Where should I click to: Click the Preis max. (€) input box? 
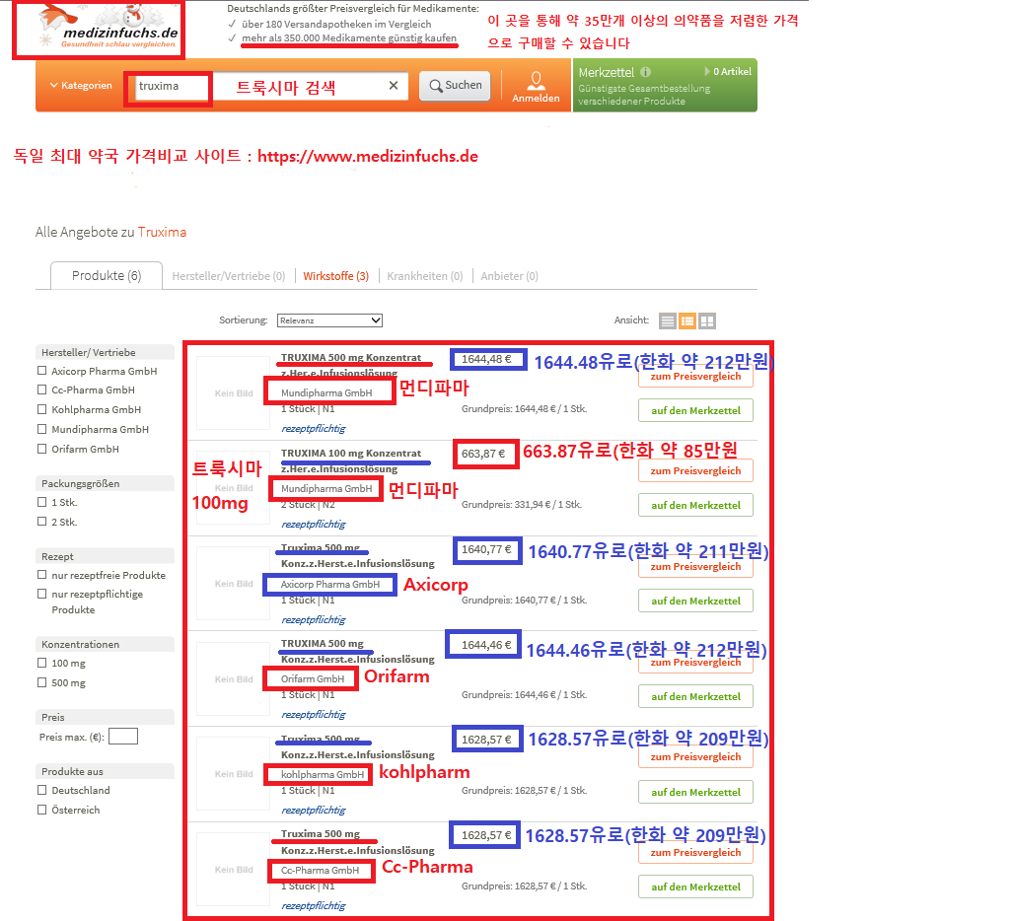(123, 737)
